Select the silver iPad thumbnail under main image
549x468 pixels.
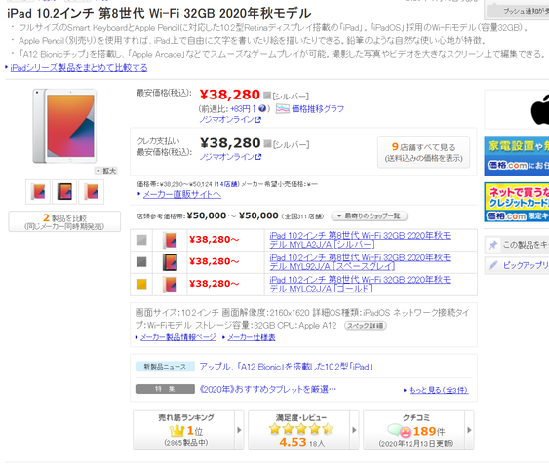pyautogui.click(x=38, y=192)
